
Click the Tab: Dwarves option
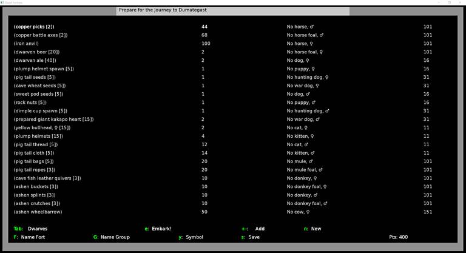coord(30,229)
